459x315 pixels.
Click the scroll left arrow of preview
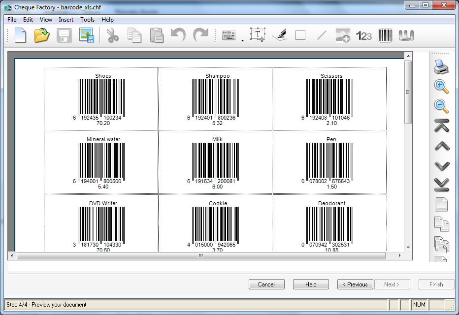(x=12, y=255)
